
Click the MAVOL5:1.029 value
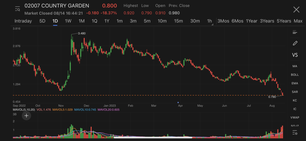pyautogui.click(x=62, y=110)
